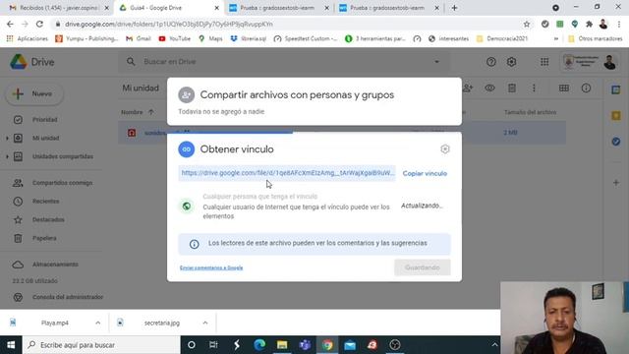Image resolution: width=629 pixels, height=354 pixels.
Task: Open the Drive help icon
Action: (491, 62)
